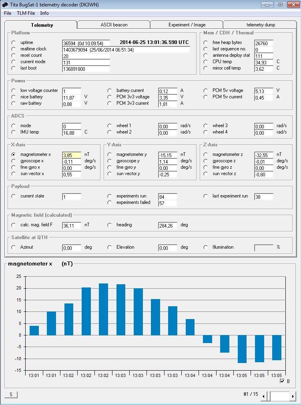This screenshot has height=405, width=301.
Task: Switch to the Experiment / Image tab
Action: tap(187, 25)
